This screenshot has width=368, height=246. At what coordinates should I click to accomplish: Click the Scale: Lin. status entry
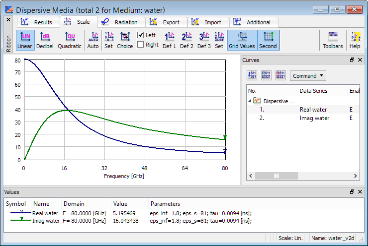click(x=290, y=238)
